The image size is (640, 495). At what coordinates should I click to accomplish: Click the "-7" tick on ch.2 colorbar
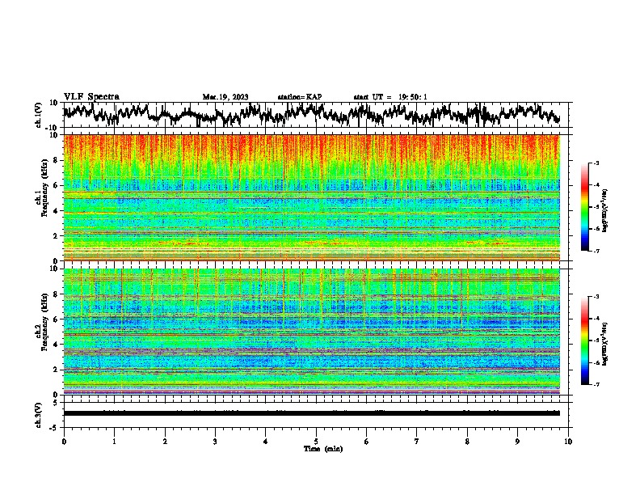coord(596,384)
